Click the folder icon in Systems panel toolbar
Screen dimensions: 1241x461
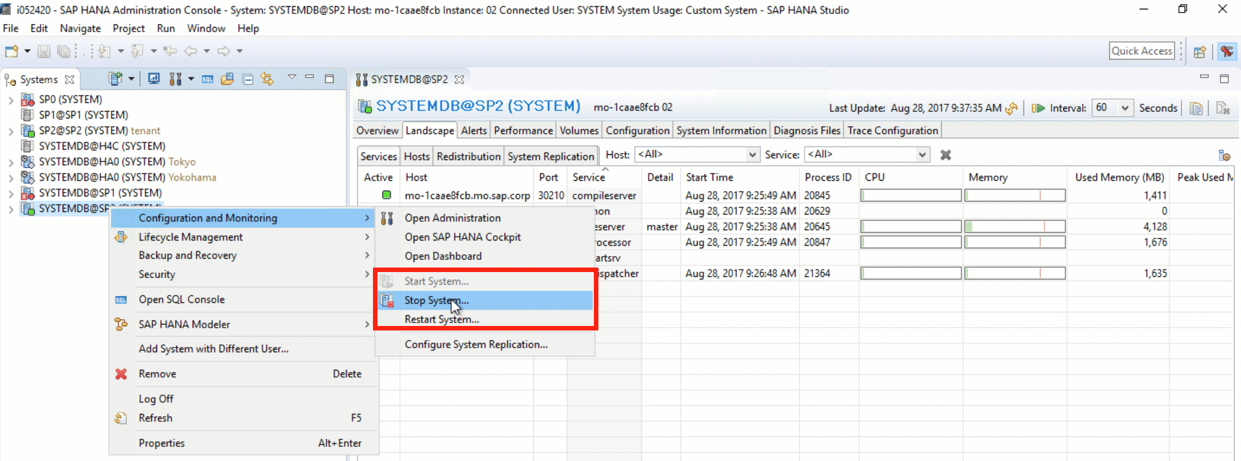[x=227, y=79]
